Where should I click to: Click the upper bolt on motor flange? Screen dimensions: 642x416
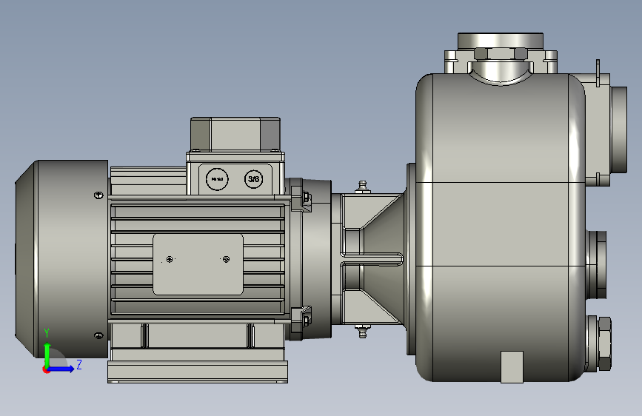point(306,199)
